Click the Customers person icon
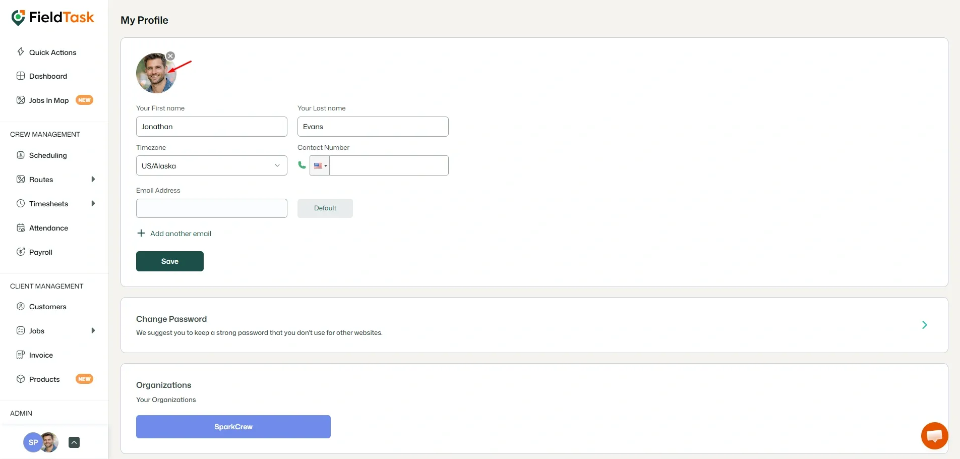 pos(21,306)
